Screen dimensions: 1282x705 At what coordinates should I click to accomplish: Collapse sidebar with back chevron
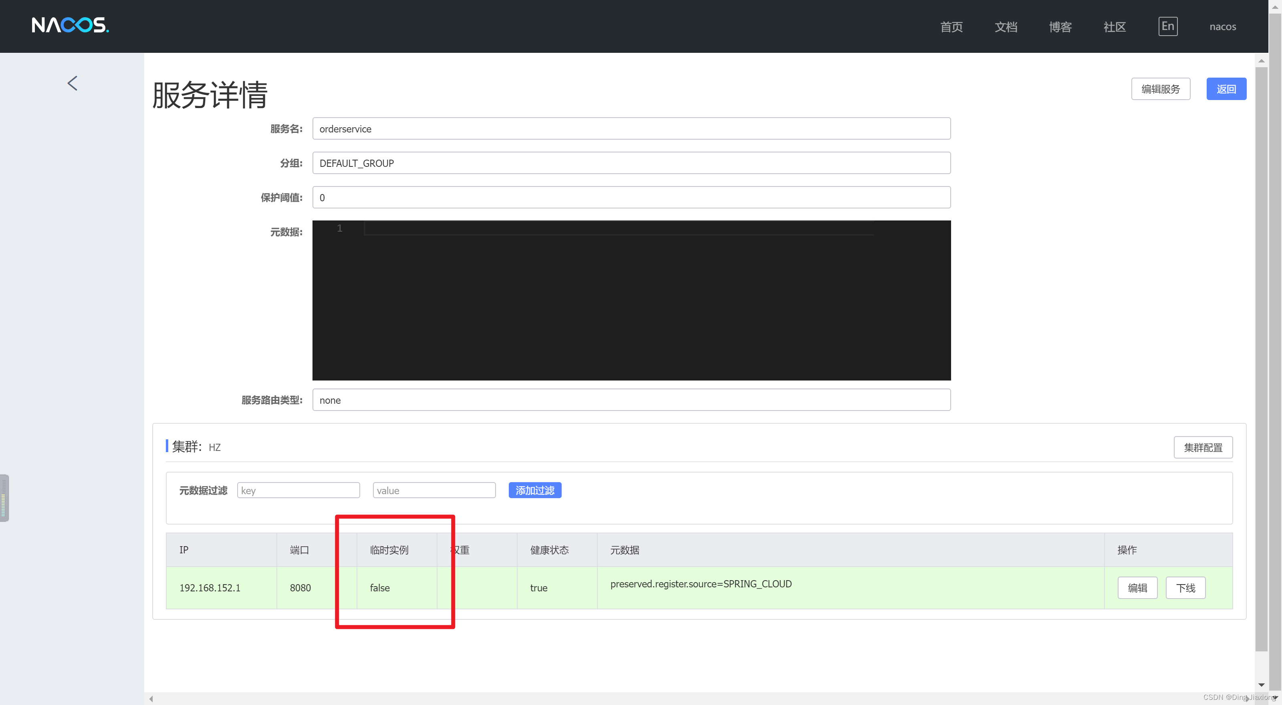coord(73,83)
